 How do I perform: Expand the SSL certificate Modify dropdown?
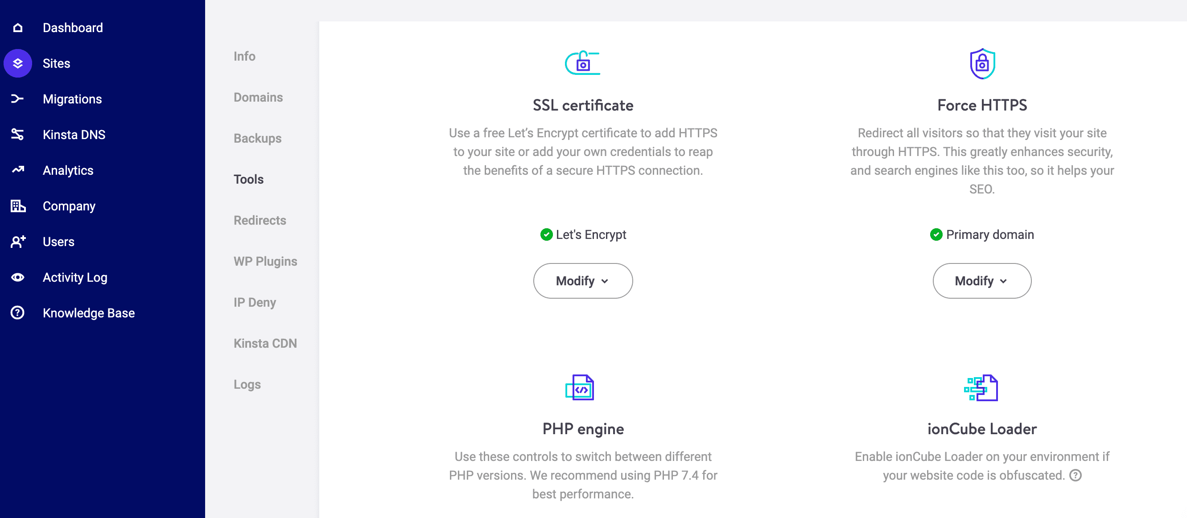[x=583, y=281]
